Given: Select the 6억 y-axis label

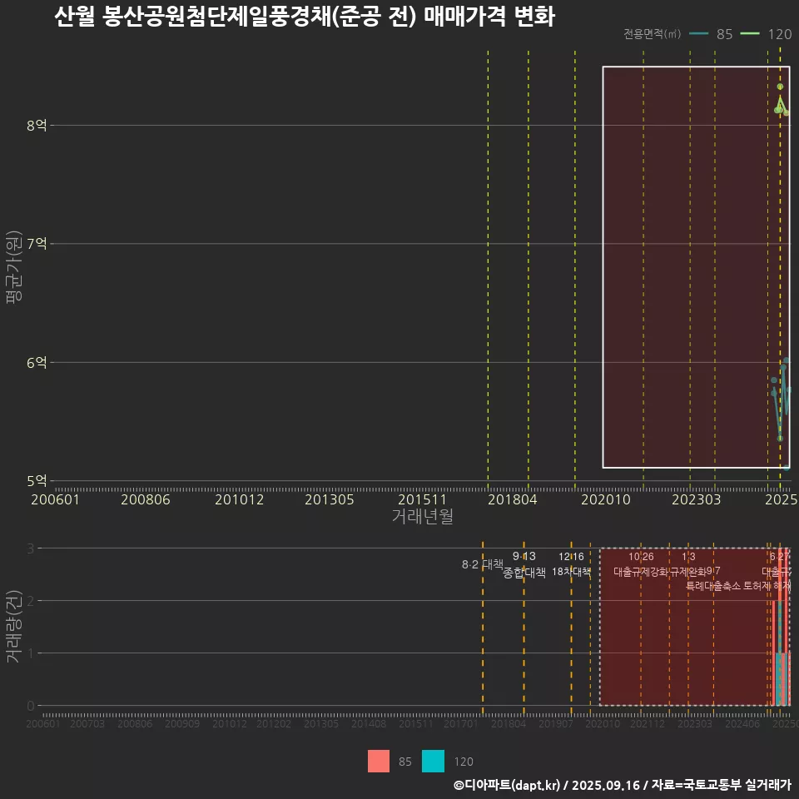Looking at the screenshot, I should pos(37,362).
